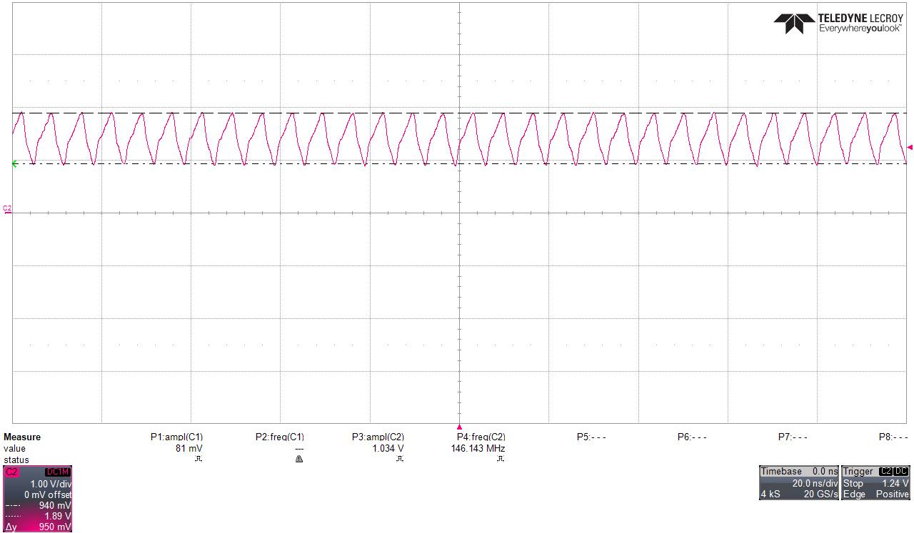Viewport: 914px width, 533px height.
Task: Click the P1 status icon
Action: (199, 459)
